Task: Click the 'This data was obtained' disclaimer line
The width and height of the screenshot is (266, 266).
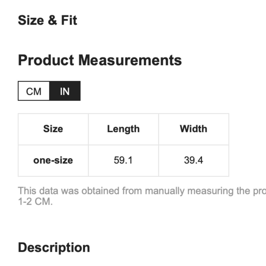Action: coord(142,191)
